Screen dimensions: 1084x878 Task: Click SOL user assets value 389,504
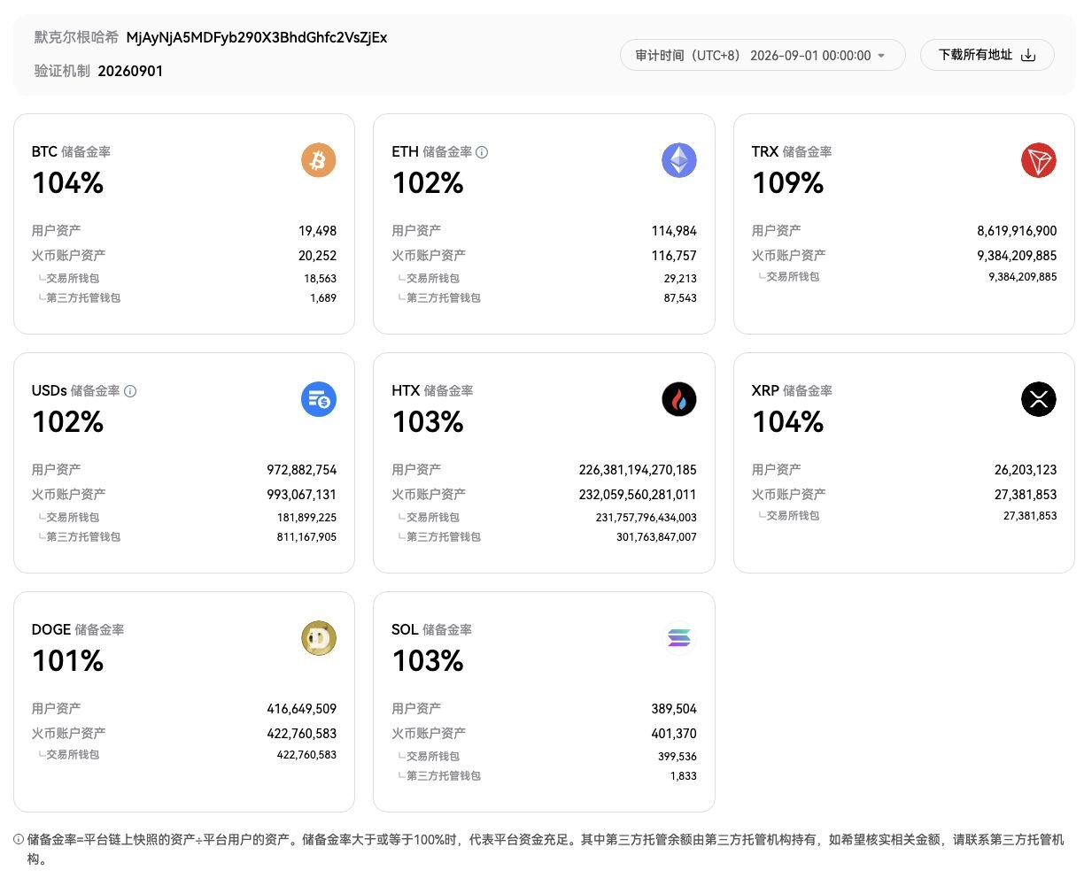(674, 709)
